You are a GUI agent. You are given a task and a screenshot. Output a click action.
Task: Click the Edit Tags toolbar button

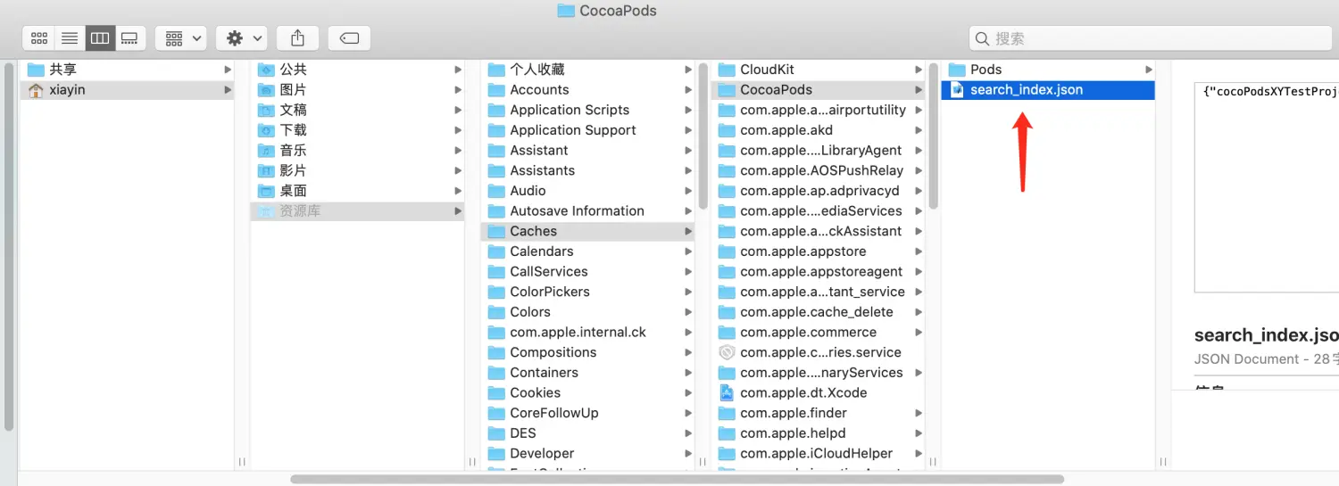pos(349,38)
